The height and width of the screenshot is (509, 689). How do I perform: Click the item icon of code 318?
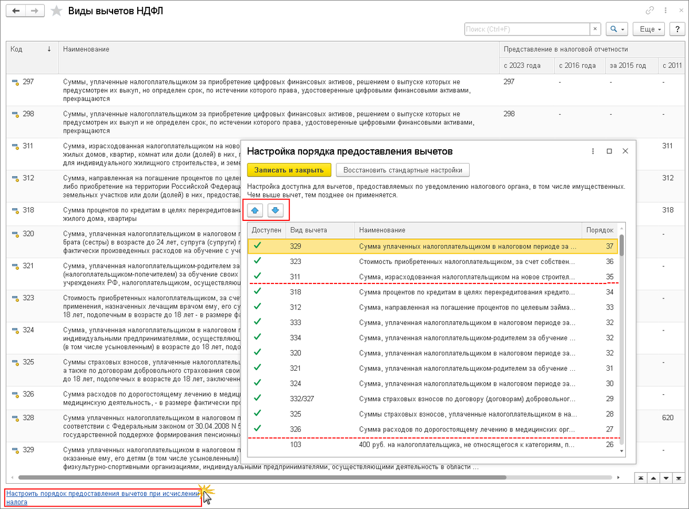[16, 211]
